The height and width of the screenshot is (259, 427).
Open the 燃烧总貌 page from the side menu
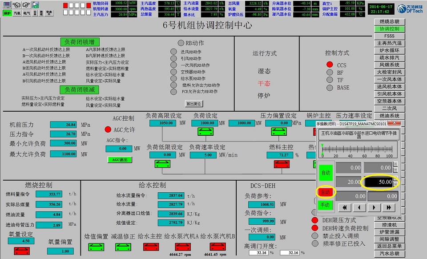[x=389, y=22]
